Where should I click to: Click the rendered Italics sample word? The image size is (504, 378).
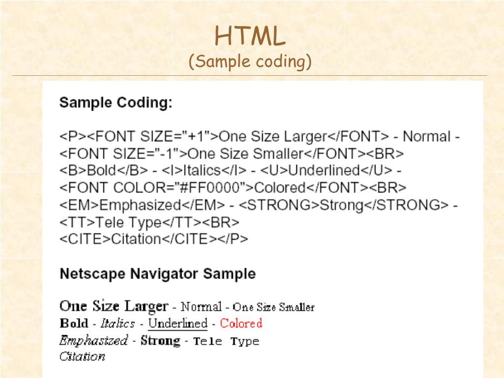118,323
